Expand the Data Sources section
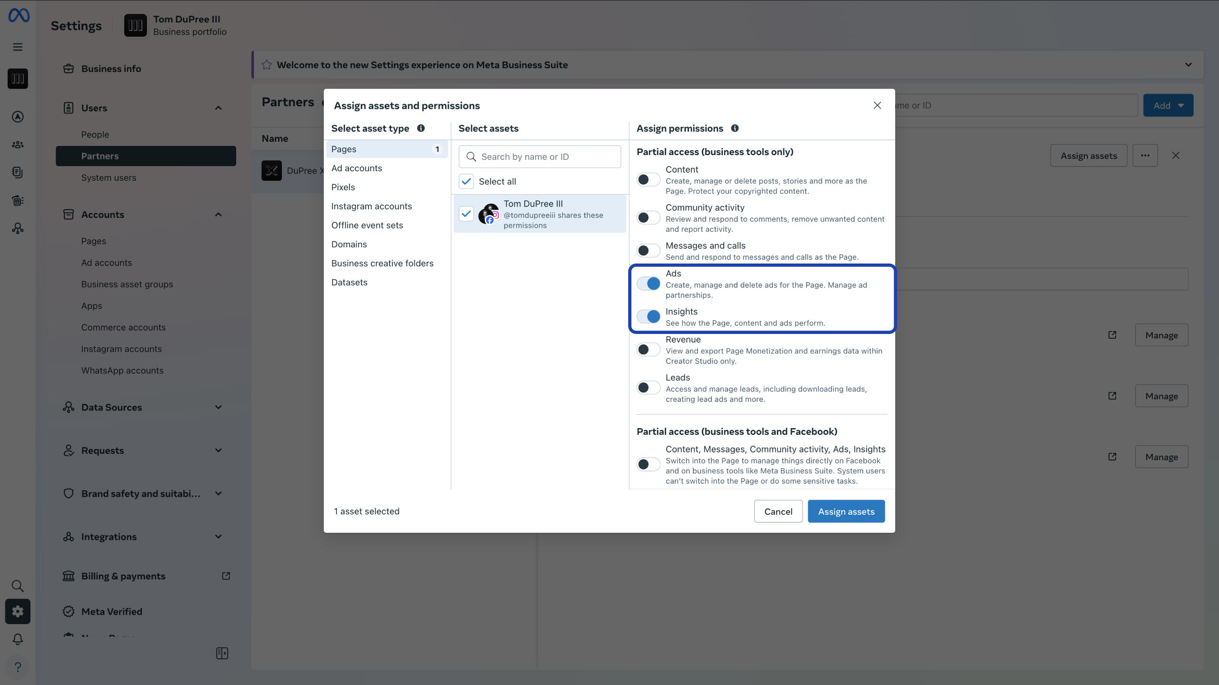This screenshot has height=685, width=1219. tap(218, 407)
